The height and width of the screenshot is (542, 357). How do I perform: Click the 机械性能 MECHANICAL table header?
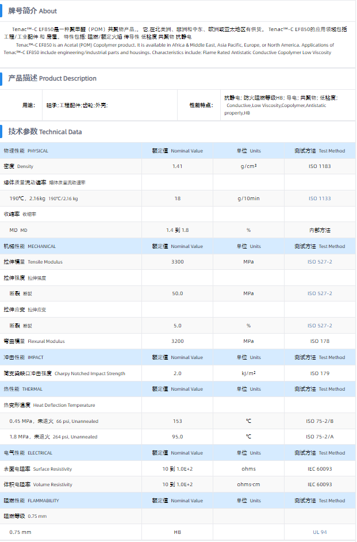click(x=30, y=246)
